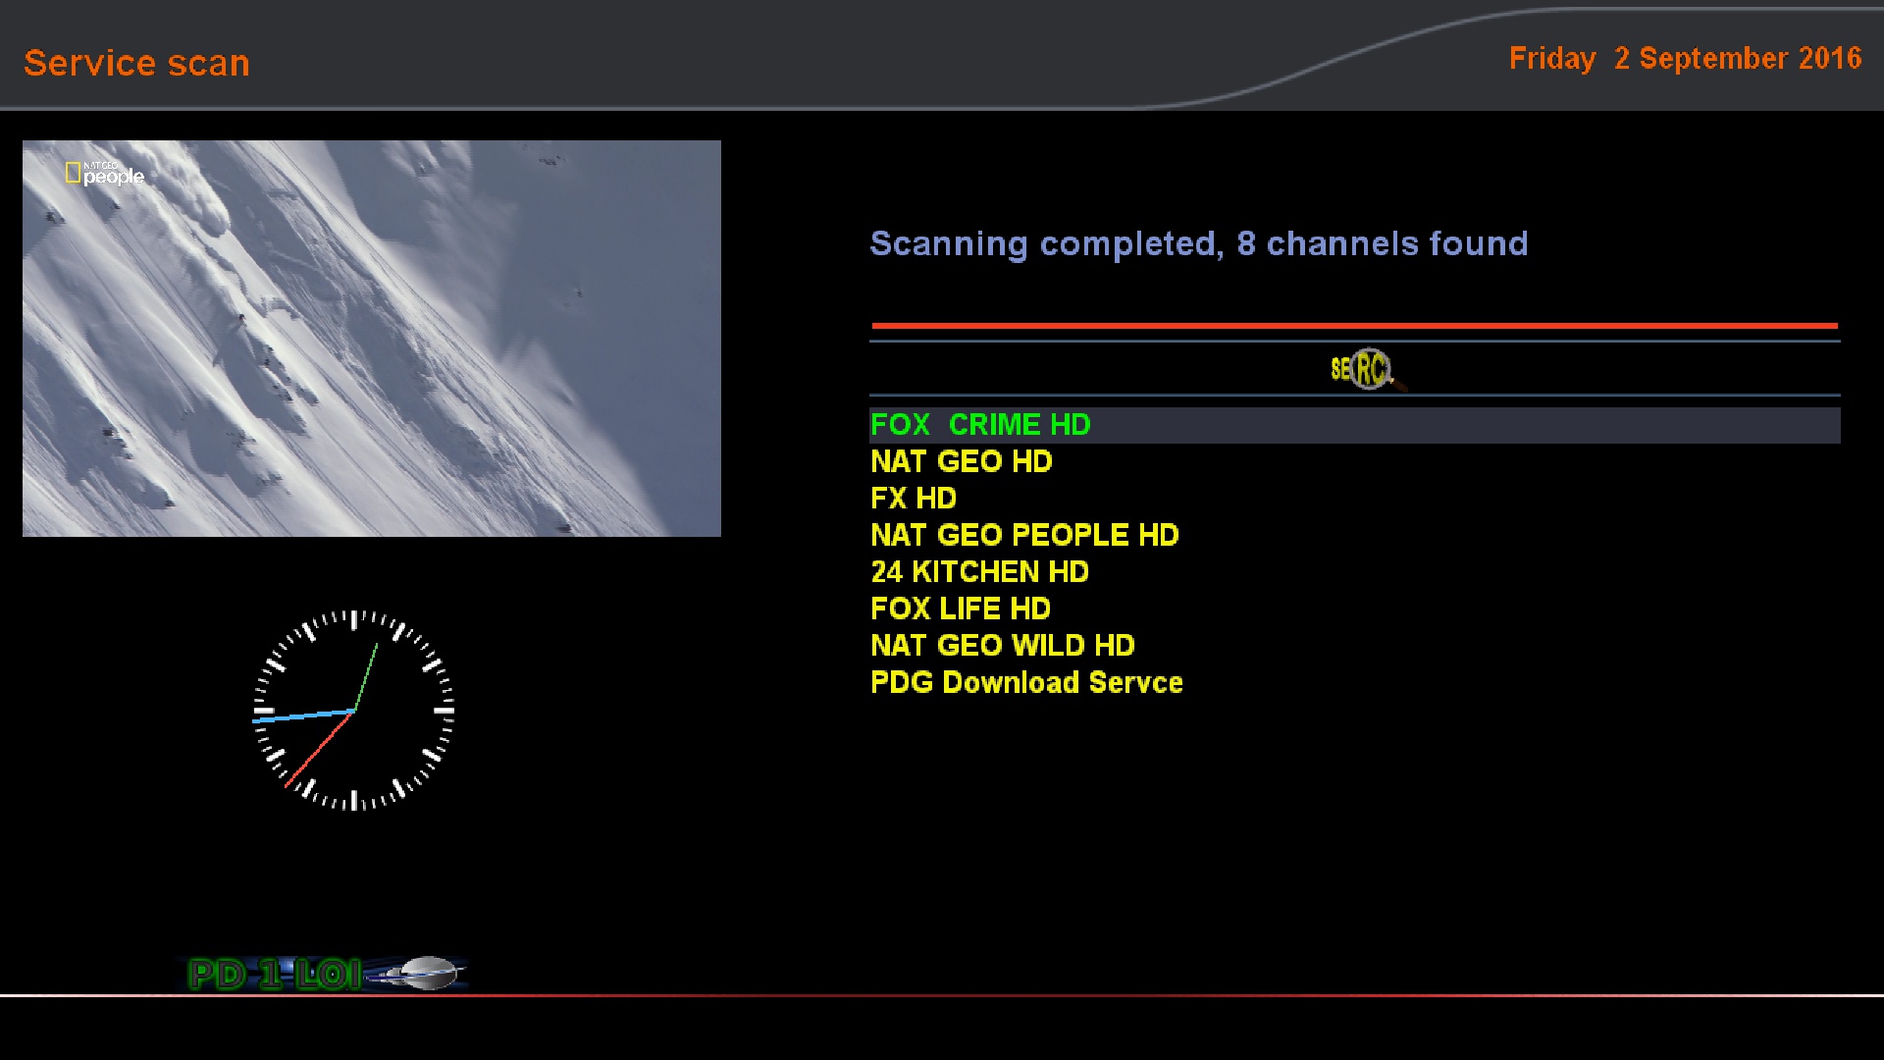1884x1060 pixels.
Task: Select the NAT GEO HD channel
Action: coord(961,461)
